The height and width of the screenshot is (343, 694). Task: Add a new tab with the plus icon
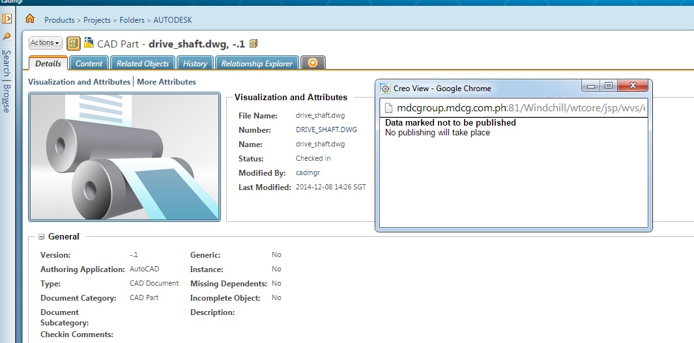point(313,62)
